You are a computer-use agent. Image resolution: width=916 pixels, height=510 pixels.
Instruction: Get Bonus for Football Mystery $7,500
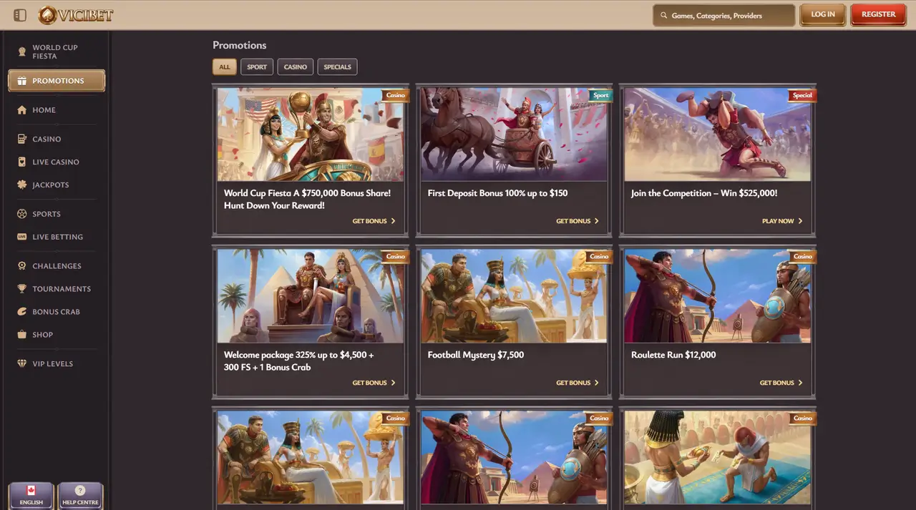click(578, 383)
